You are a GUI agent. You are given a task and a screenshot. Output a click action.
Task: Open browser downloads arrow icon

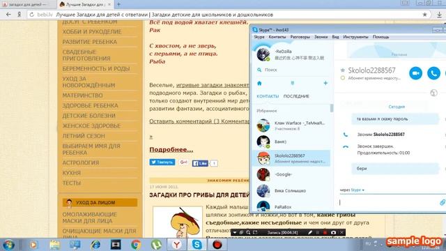[439, 15]
